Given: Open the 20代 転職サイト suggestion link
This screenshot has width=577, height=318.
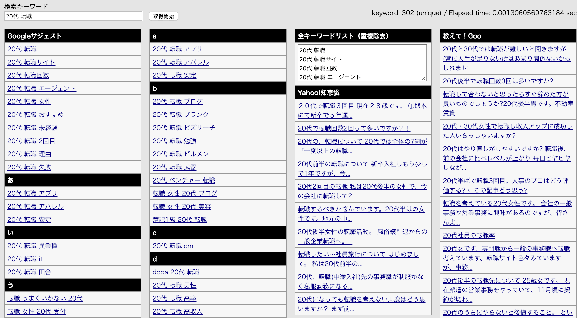Looking at the screenshot, I should pyautogui.click(x=31, y=62).
